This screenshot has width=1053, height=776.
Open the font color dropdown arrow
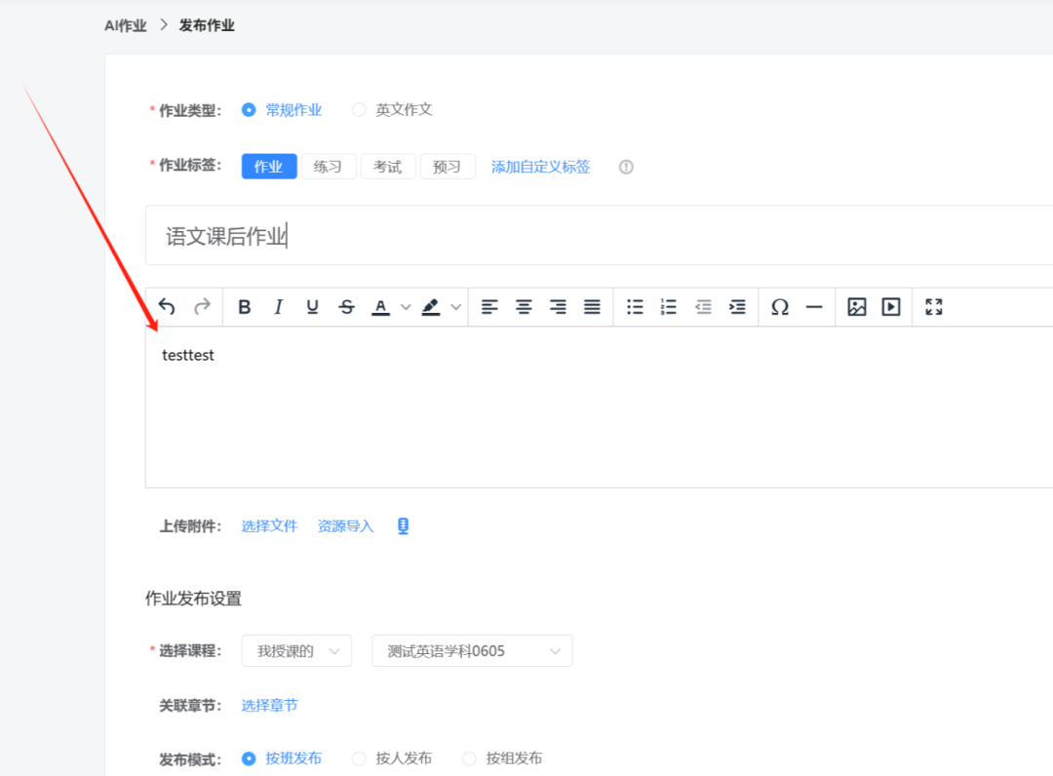406,307
